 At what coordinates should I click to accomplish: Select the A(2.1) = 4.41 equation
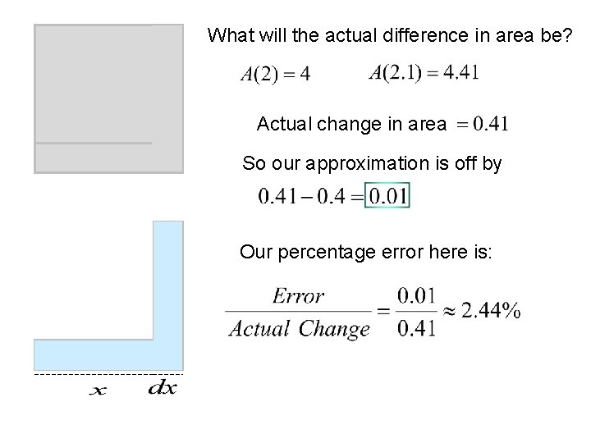(424, 73)
